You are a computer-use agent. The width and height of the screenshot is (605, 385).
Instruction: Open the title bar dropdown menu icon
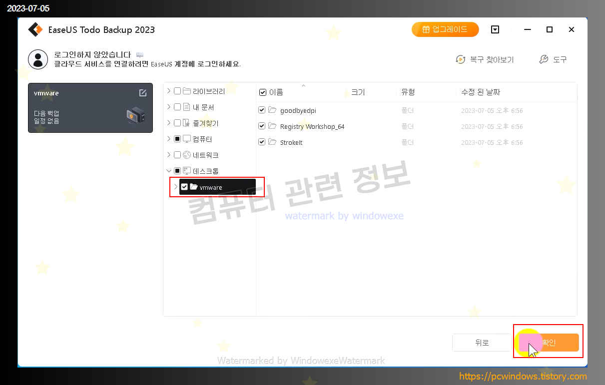pos(495,29)
